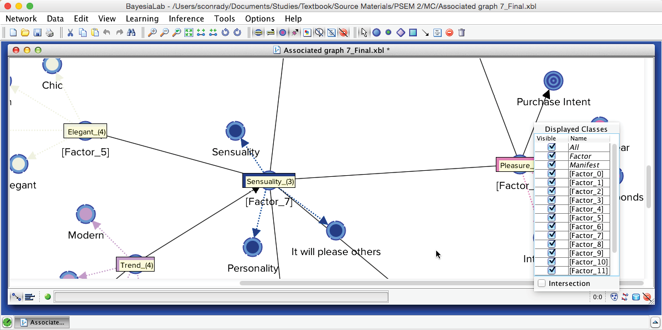The height and width of the screenshot is (330, 662).
Task: Uncheck visibility of the Manifest class
Action: (x=552, y=165)
